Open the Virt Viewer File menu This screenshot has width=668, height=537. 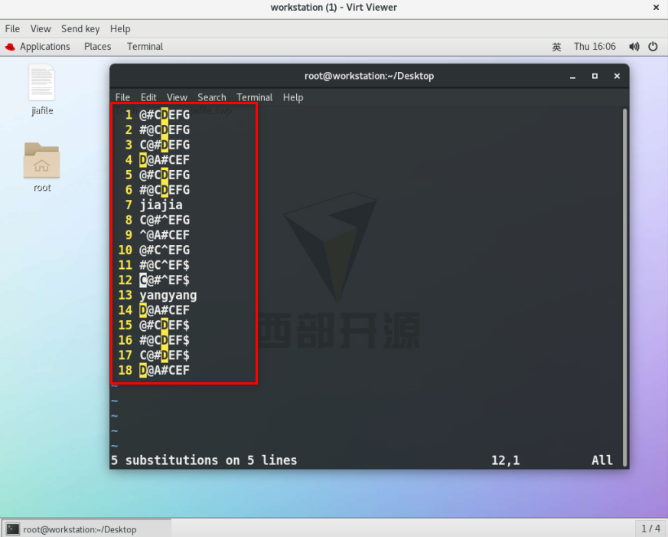(x=12, y=28)
